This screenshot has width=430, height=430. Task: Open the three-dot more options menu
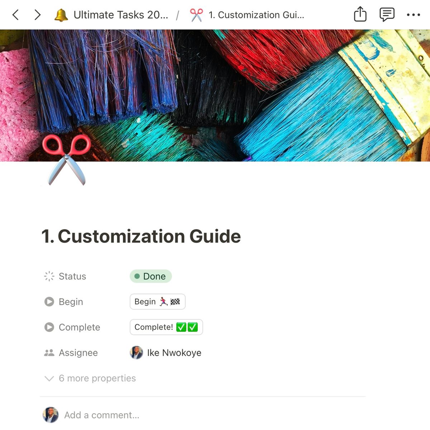click(x=413, y=15)
